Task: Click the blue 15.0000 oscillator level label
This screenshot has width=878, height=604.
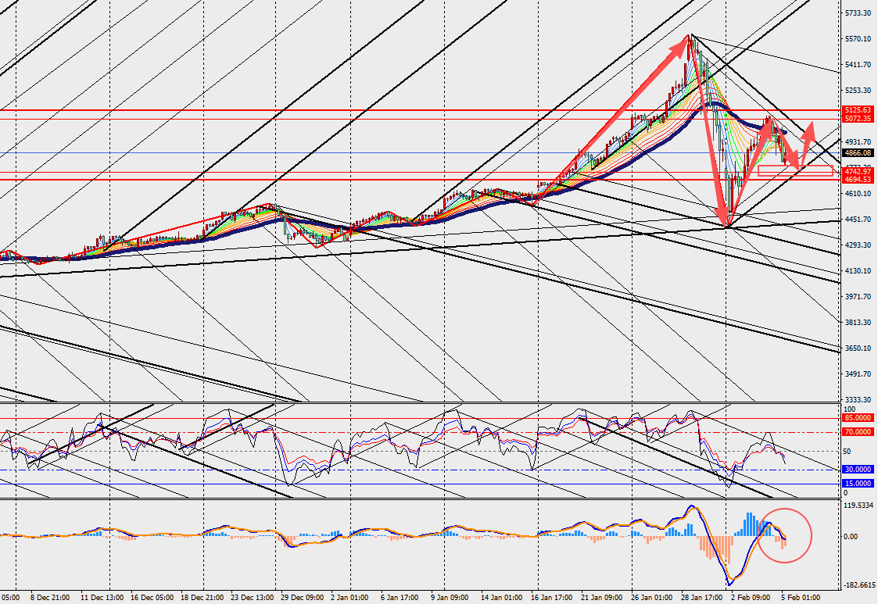Action: [858, 484]
